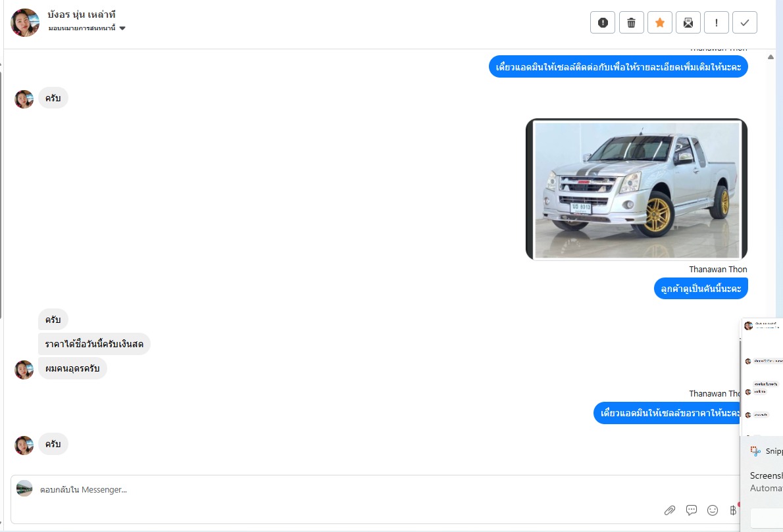The image size is (783, 532).
Task: Click the Snipping Tool notification icon
Action: click(755, 451)
